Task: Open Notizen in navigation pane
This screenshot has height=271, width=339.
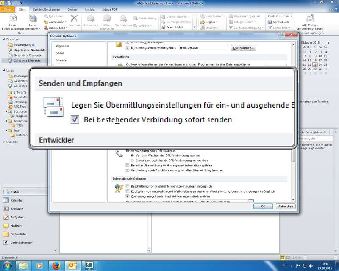Action: pos(13,226)
